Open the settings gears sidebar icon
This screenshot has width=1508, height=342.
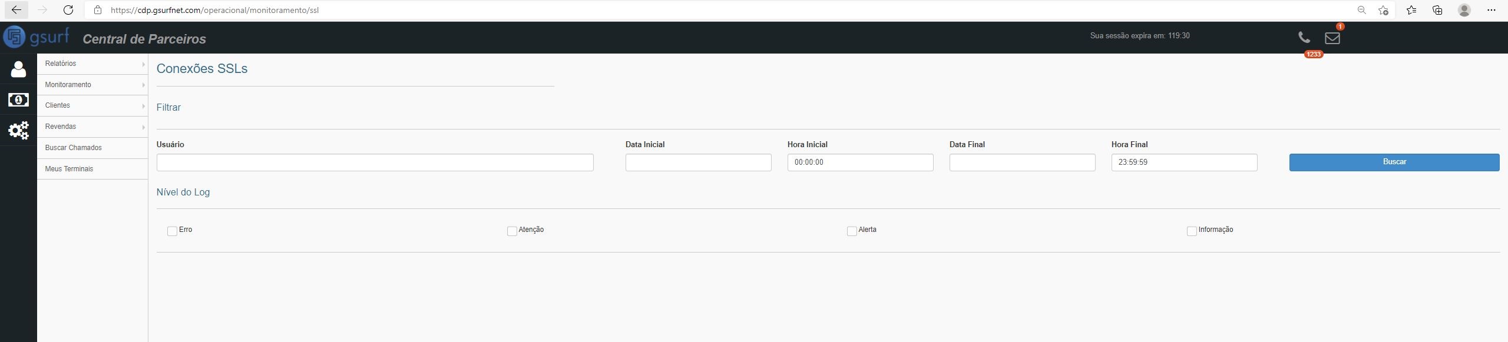click(x=18, y=130)
